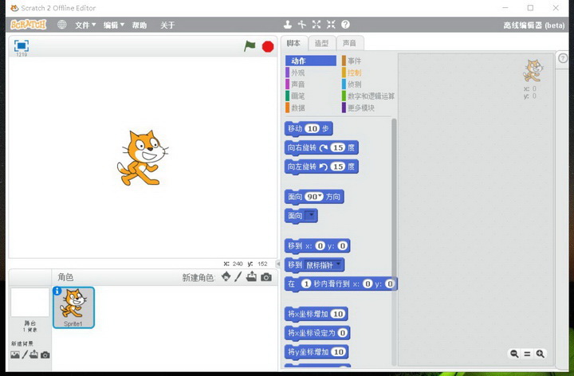The image size is (574, 376).
Task: Choose sprite from library icon
Action: tap(226, 277)
